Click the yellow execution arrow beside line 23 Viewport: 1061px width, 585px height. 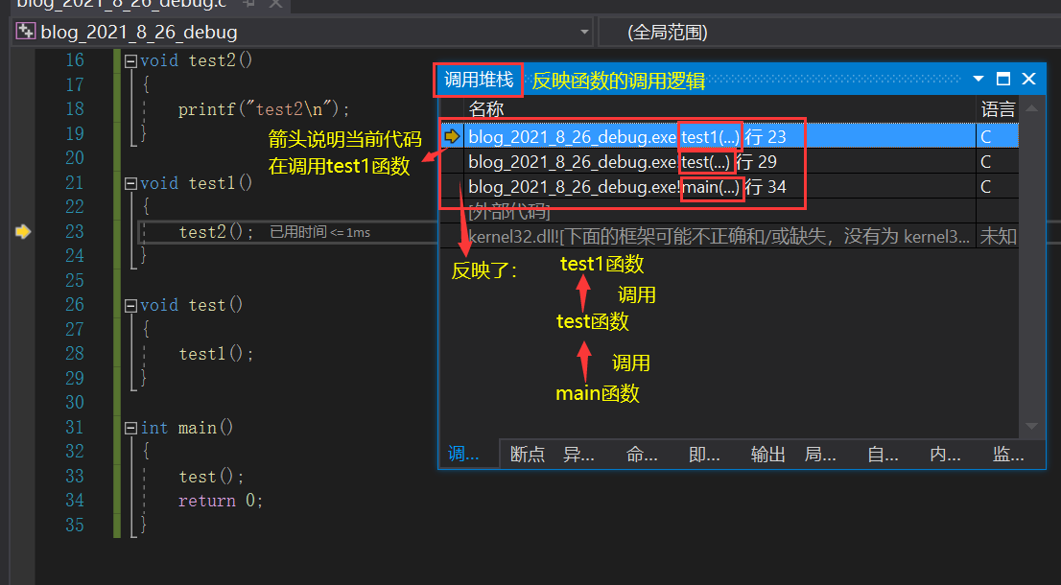point(23,232)
